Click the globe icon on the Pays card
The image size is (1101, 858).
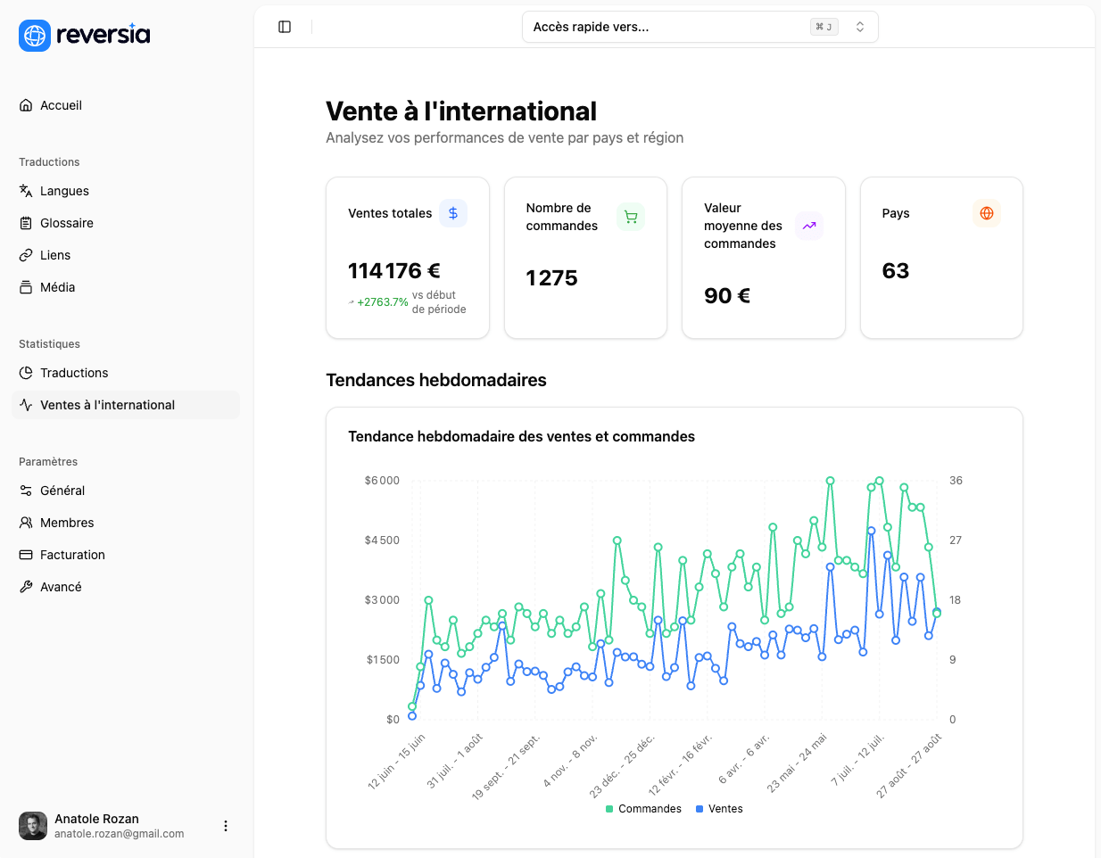[x=986, y=213]
